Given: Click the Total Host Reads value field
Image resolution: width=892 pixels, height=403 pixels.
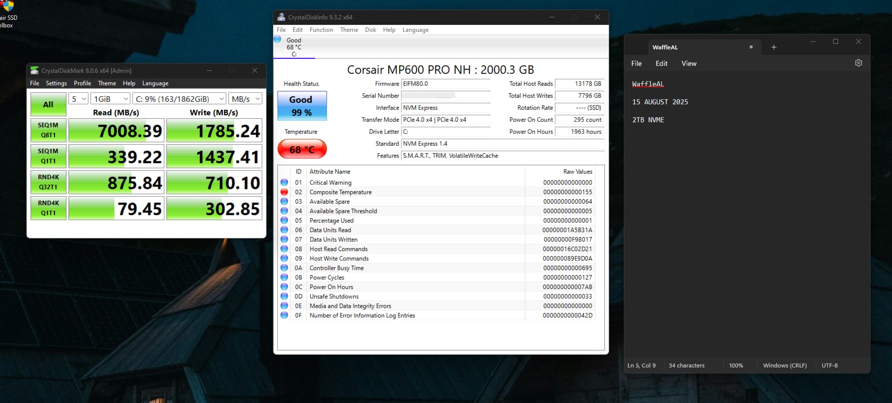Looking at the screenshot, I should click(x=579, y=84).
